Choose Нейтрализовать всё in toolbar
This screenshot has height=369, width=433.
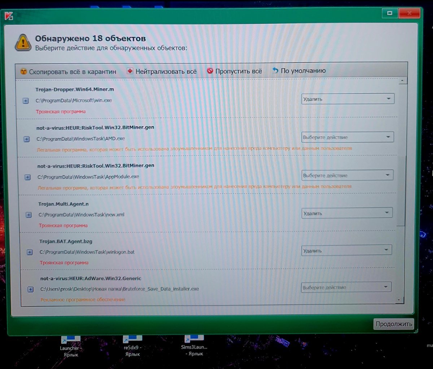pyautogui.click(x=162, y=71)
